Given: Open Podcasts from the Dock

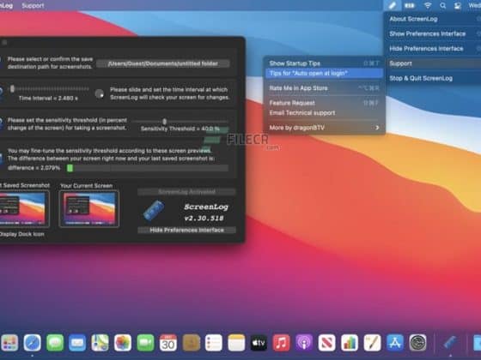Looking at the screenshot, I should [x=304, y=343].
